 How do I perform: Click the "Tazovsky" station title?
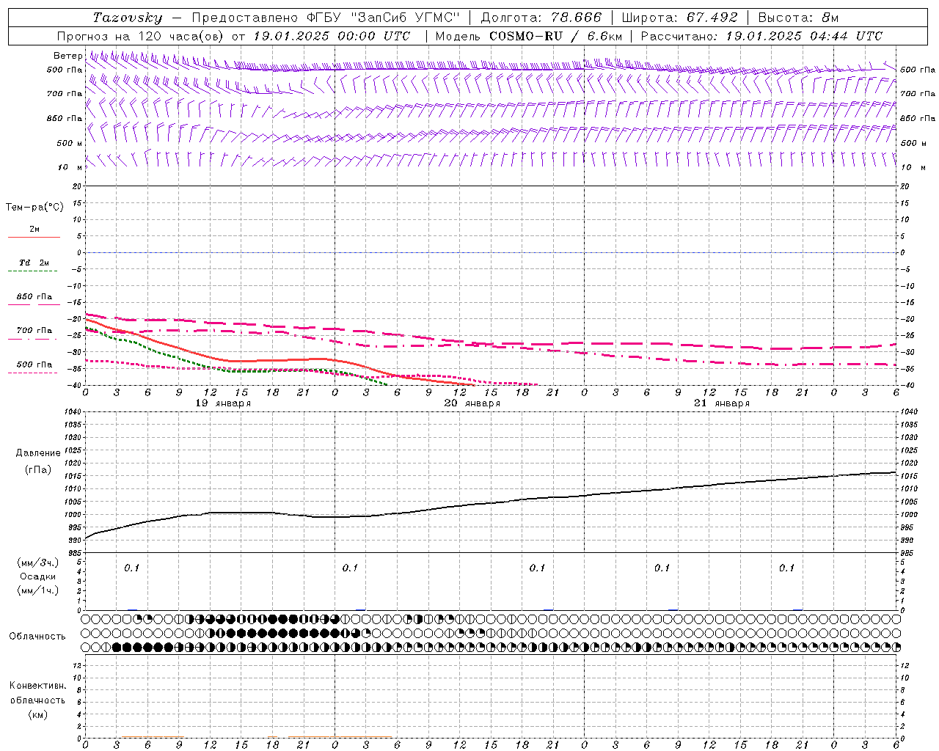point(128,18)
